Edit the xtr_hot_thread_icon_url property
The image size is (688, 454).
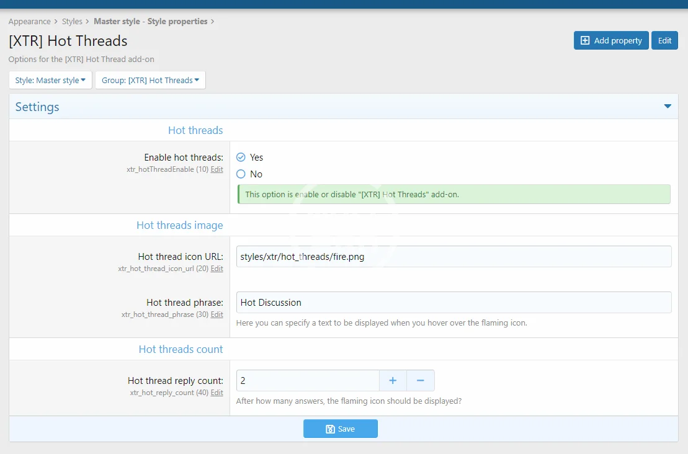(217, 269)
